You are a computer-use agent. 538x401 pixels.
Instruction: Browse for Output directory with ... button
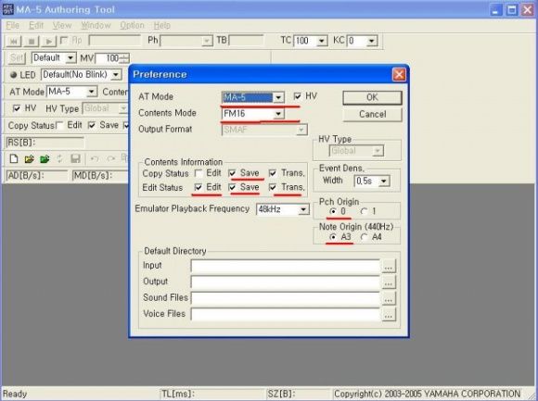coord(389,282)
